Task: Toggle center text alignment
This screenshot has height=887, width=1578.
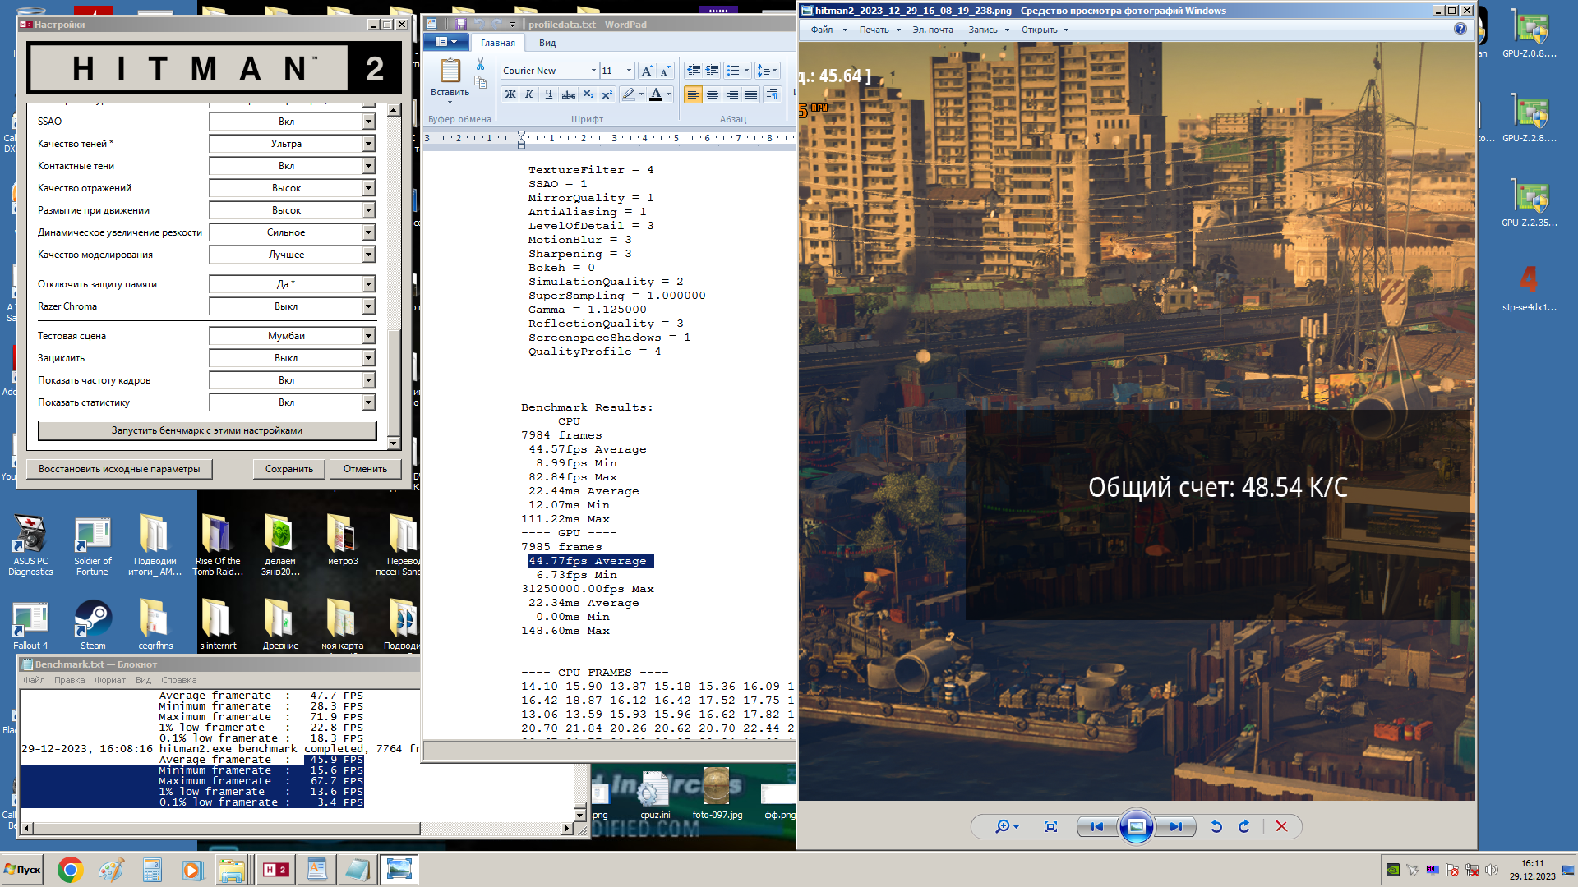Action: (713, 94)
